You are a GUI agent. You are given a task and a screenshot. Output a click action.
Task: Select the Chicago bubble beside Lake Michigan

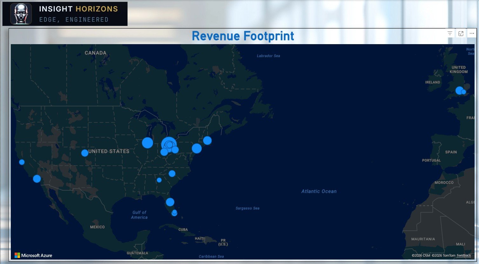147,143
